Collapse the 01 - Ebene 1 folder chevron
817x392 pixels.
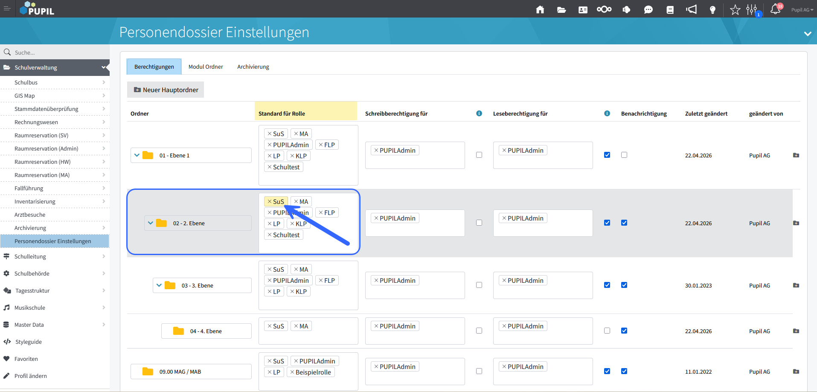pos(137,155)
